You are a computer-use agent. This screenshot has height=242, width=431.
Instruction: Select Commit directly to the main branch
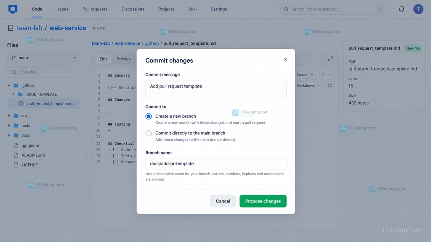(x=149, y=133)
